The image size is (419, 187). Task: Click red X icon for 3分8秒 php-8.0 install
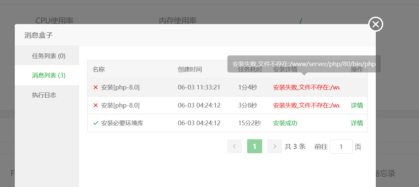click(x=96, y=106)
